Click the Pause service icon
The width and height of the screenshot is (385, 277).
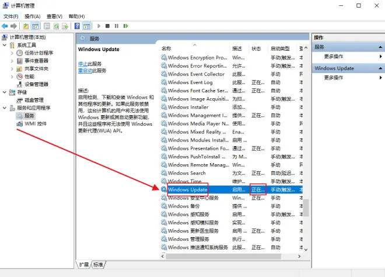[x=117, y=26]
